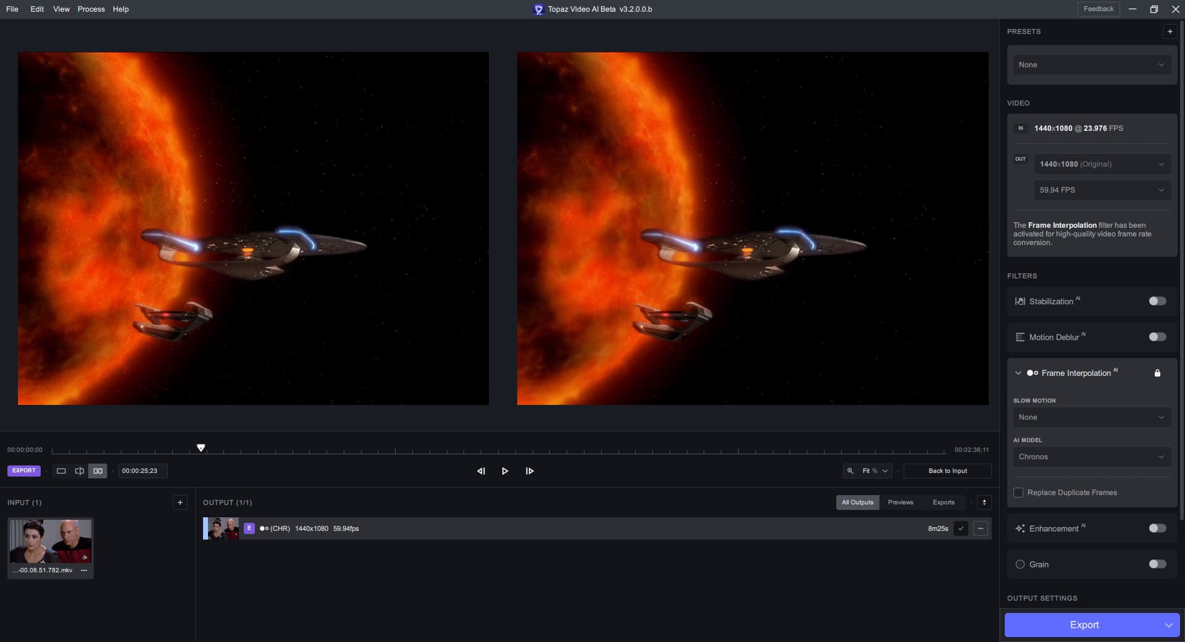The width and height of the screenshot is (1185, 642).
Task: Check Replace Duplicate Frames
Action: click(x=1018, y=493)
